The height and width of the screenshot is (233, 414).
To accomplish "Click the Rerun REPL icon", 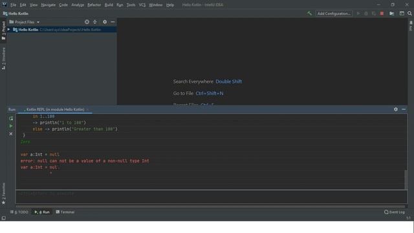I will click(11, 118).
